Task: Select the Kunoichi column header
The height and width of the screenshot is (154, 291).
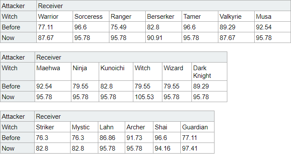Action: [116, 71]
